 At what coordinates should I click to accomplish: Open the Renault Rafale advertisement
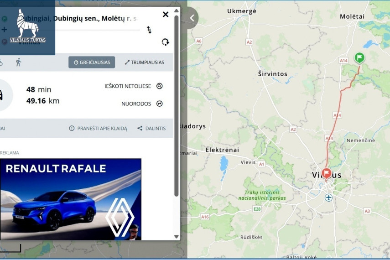[71, 199]
